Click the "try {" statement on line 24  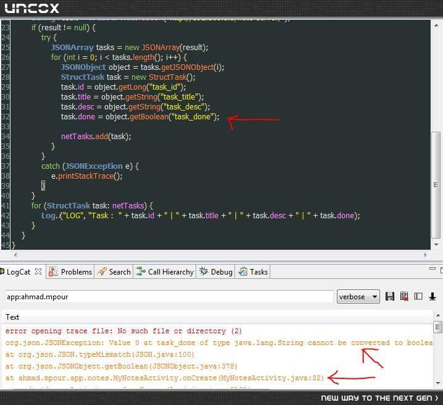[x=49, y=38]
